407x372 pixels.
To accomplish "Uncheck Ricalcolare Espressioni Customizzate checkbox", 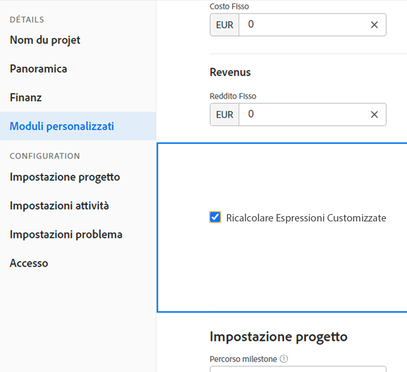I will click(x=215, y=218).
